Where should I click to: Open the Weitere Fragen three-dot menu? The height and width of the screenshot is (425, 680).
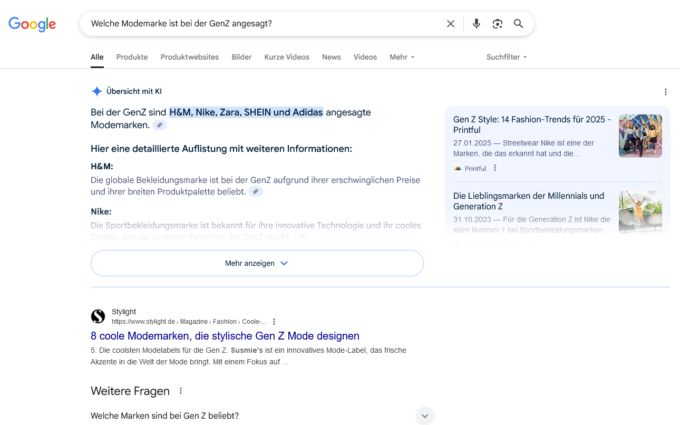tap(181, 391)
